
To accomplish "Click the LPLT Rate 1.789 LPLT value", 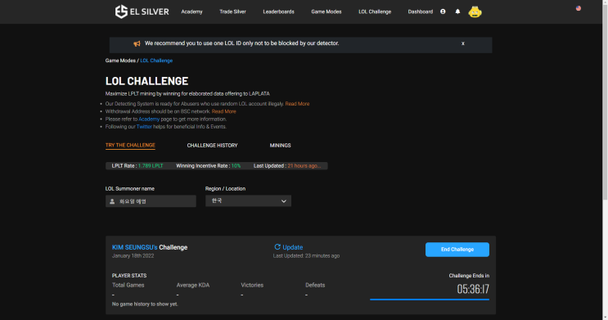I will click(151, 165).
